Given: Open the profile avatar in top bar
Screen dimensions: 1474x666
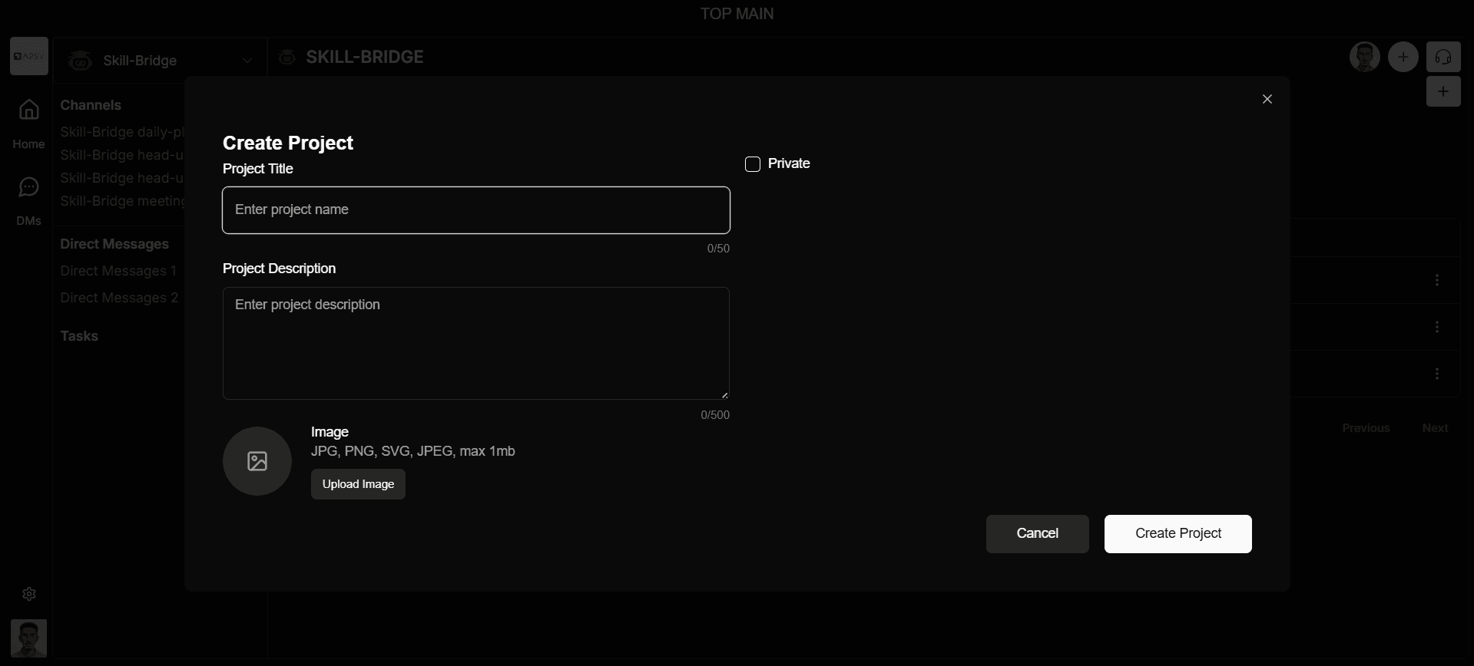Looking at the screenshot, I should [x=1365, y=57].
